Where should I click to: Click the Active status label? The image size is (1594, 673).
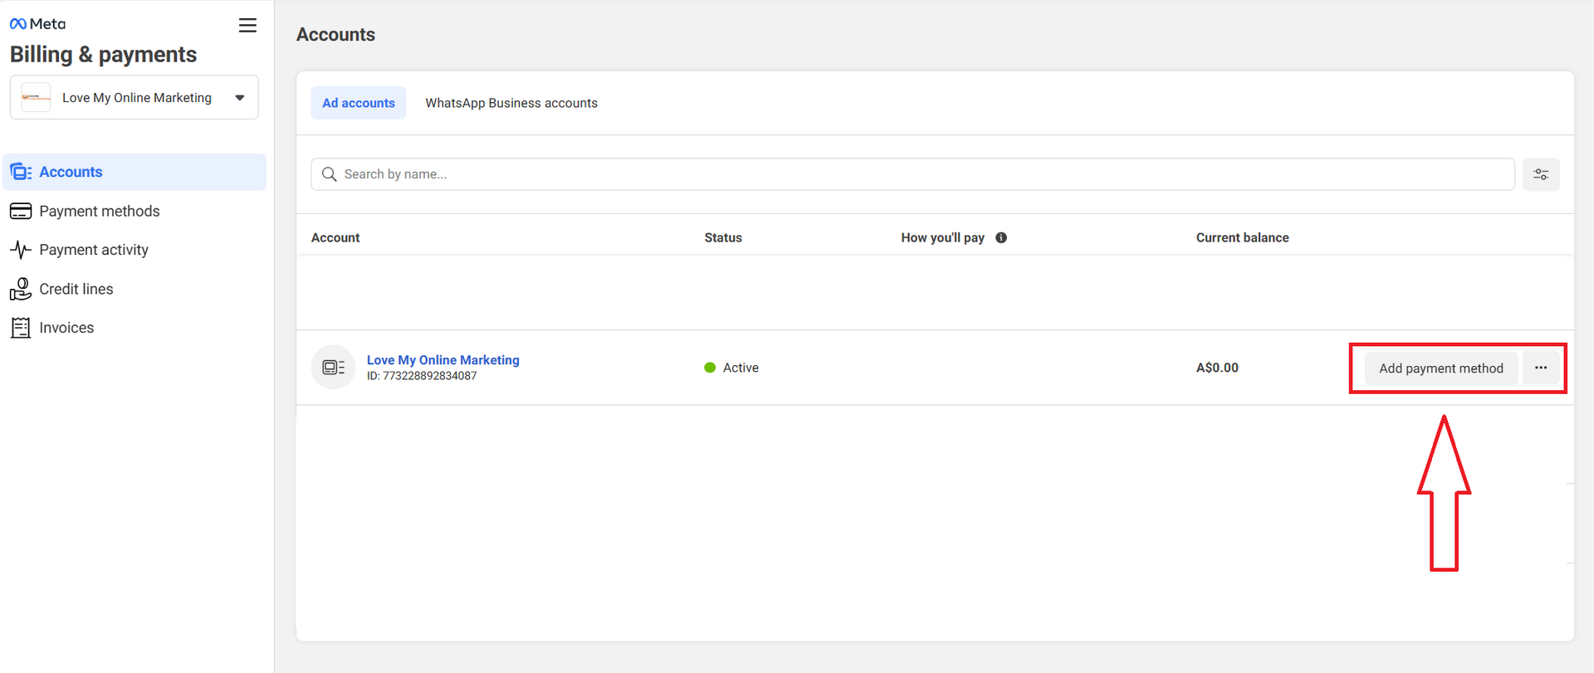click(741, 368)
